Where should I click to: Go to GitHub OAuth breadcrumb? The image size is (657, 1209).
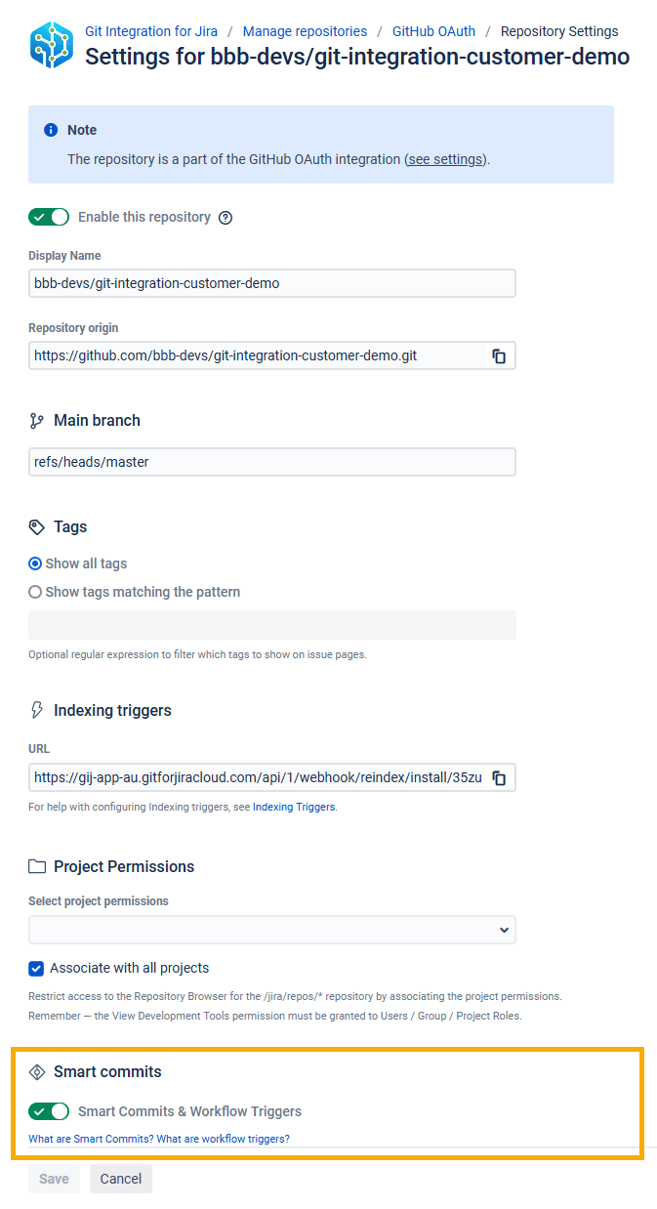(433, 31)
